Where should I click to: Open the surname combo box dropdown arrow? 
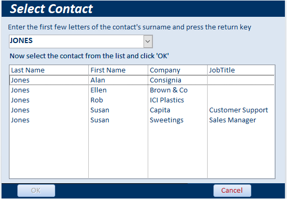coord(148,41)
